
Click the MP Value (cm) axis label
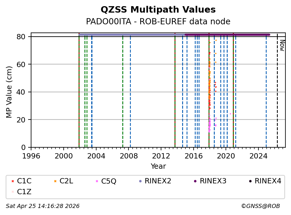(x=9, y=92)
